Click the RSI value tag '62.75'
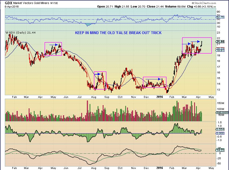Viewport: 229px width, 170px height. [220, 17]
